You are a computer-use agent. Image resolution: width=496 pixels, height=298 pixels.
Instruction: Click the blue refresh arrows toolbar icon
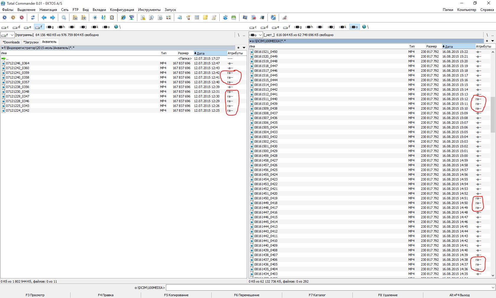(33, 18)
